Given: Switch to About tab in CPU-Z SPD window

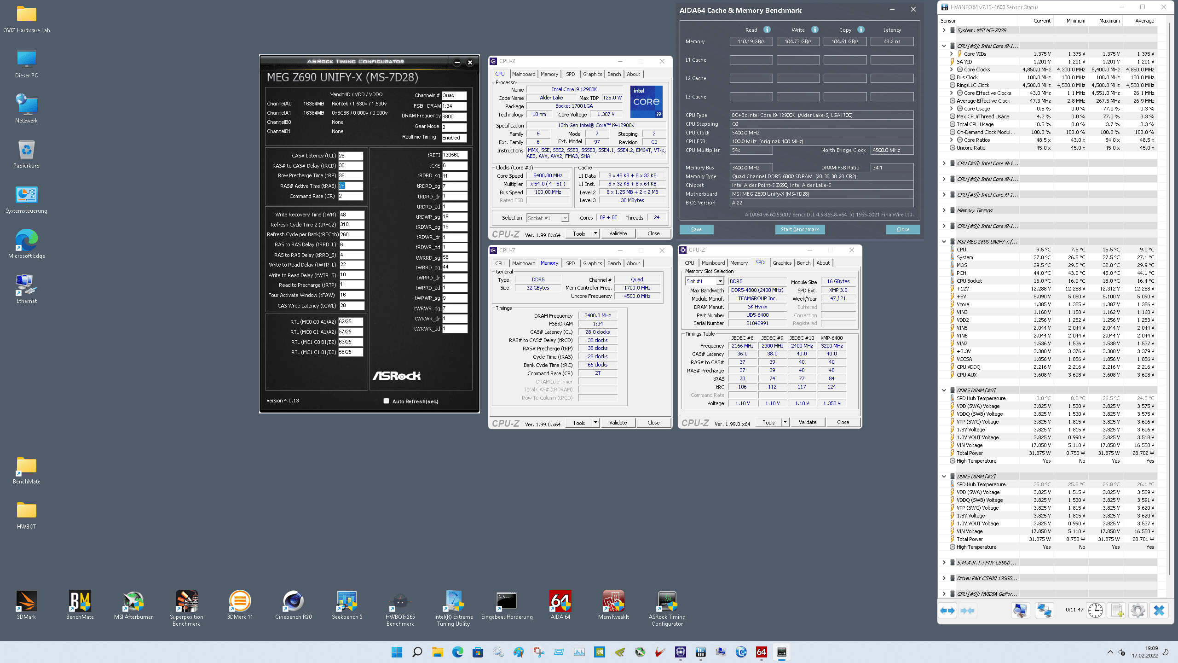Looking at the screenshot, I should [823, 263].
